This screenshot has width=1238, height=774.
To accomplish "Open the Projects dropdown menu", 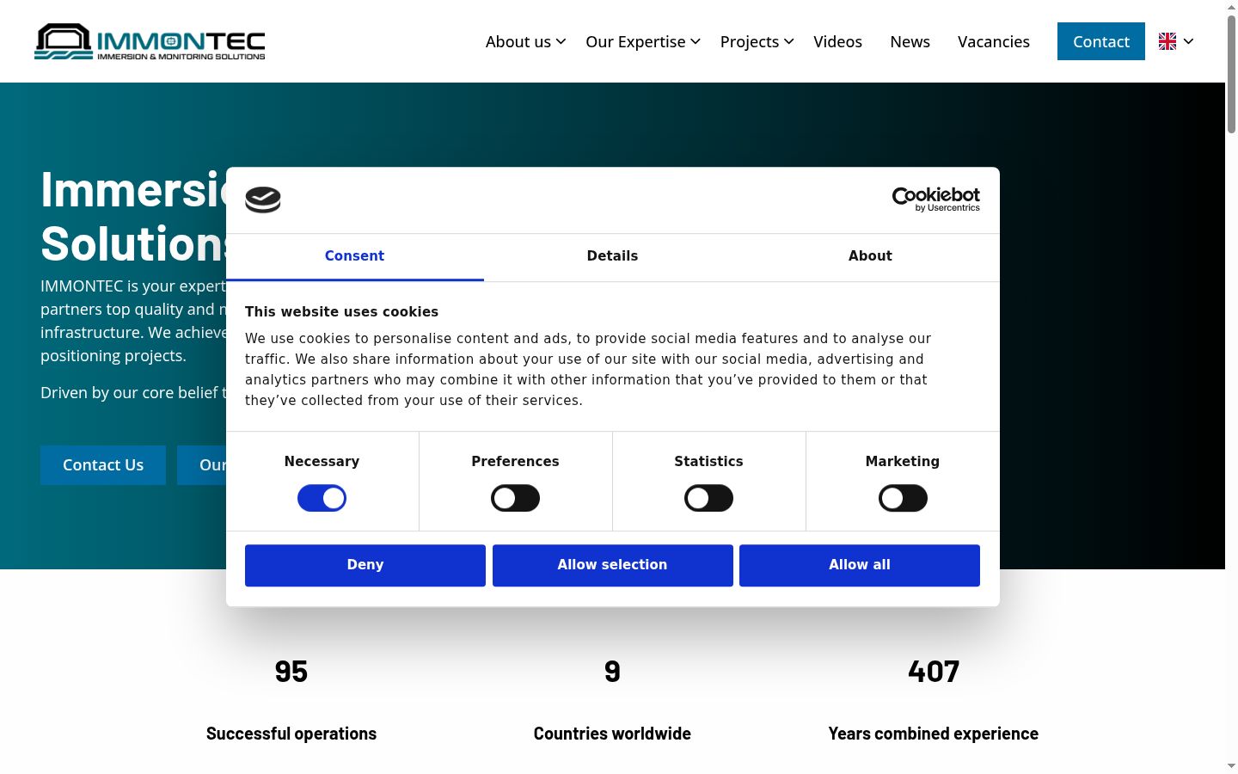I will [757, 41].
